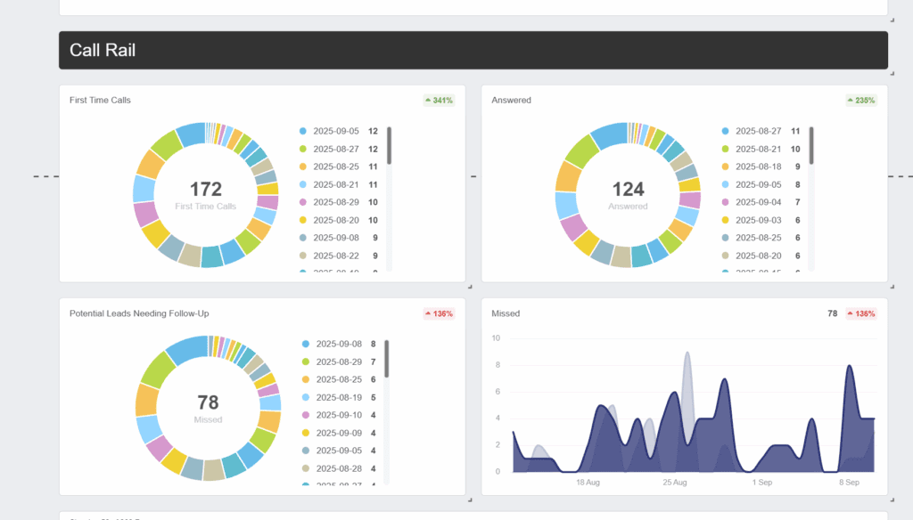913x520 pixels.
Task: Click the green 2025-08-27 swatch in First Time Calls
Action: 303,149
